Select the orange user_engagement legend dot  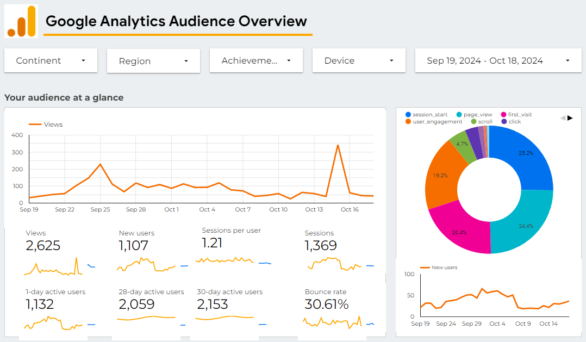[408, 121]
